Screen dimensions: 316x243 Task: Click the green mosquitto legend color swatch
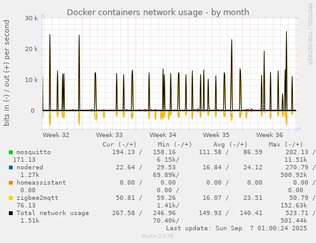click(11, 152)
